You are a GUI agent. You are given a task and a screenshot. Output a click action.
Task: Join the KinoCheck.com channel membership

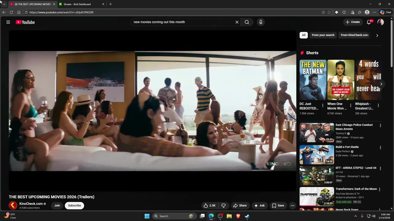[57, 205]
